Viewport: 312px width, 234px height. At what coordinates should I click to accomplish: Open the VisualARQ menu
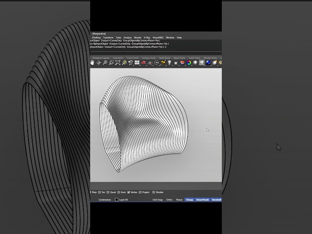coord(158,38)
